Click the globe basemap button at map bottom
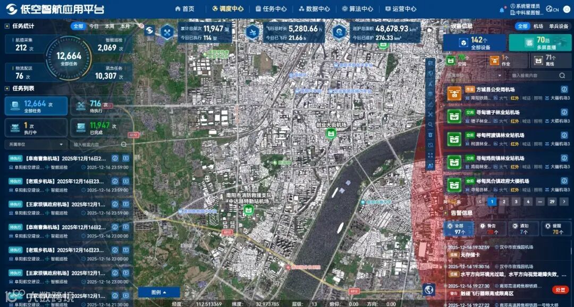The width and height of the screenshot is (574, 307). tap(429, 290)
